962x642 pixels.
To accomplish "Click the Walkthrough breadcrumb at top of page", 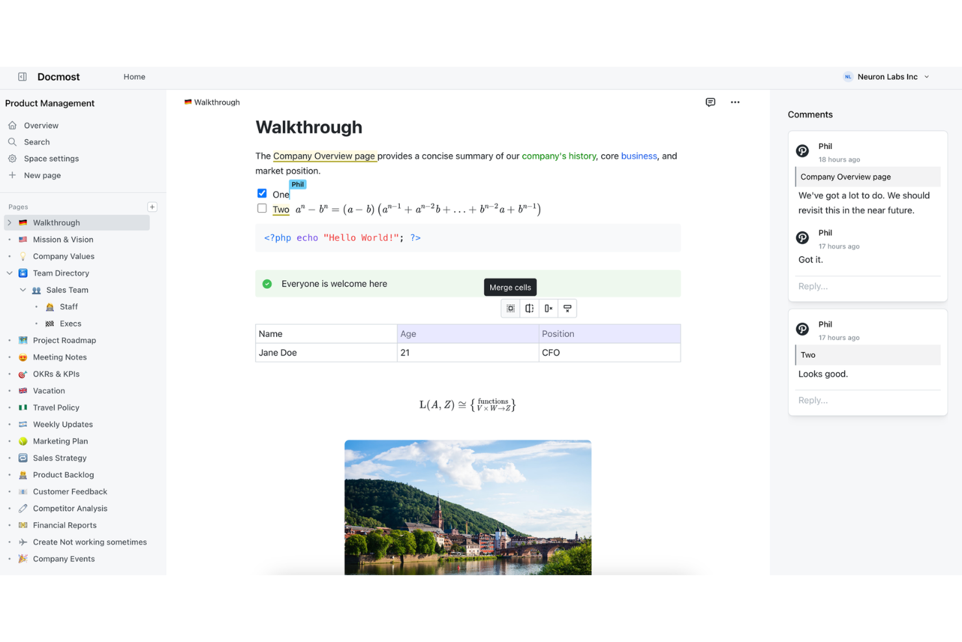I will [212, 102].
